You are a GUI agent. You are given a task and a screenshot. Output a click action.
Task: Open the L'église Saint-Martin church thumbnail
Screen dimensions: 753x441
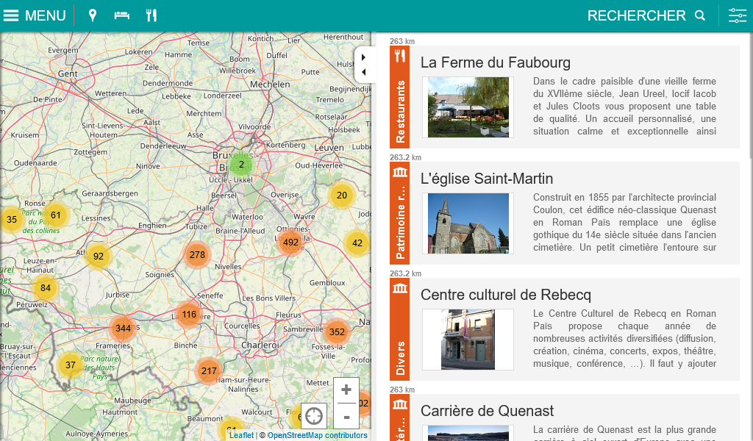click(468, 223)
